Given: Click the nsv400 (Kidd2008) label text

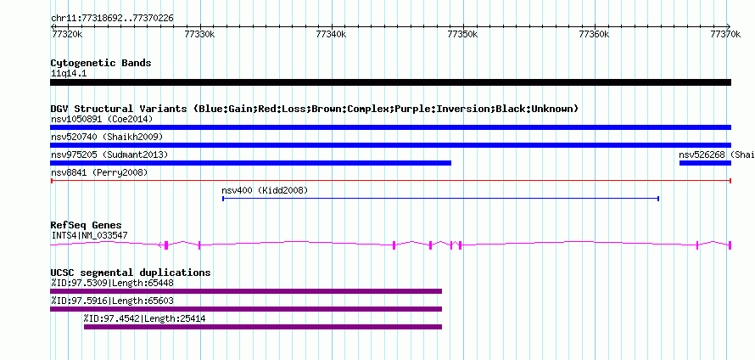Looking at the screenshot, I should coord(265,190).
